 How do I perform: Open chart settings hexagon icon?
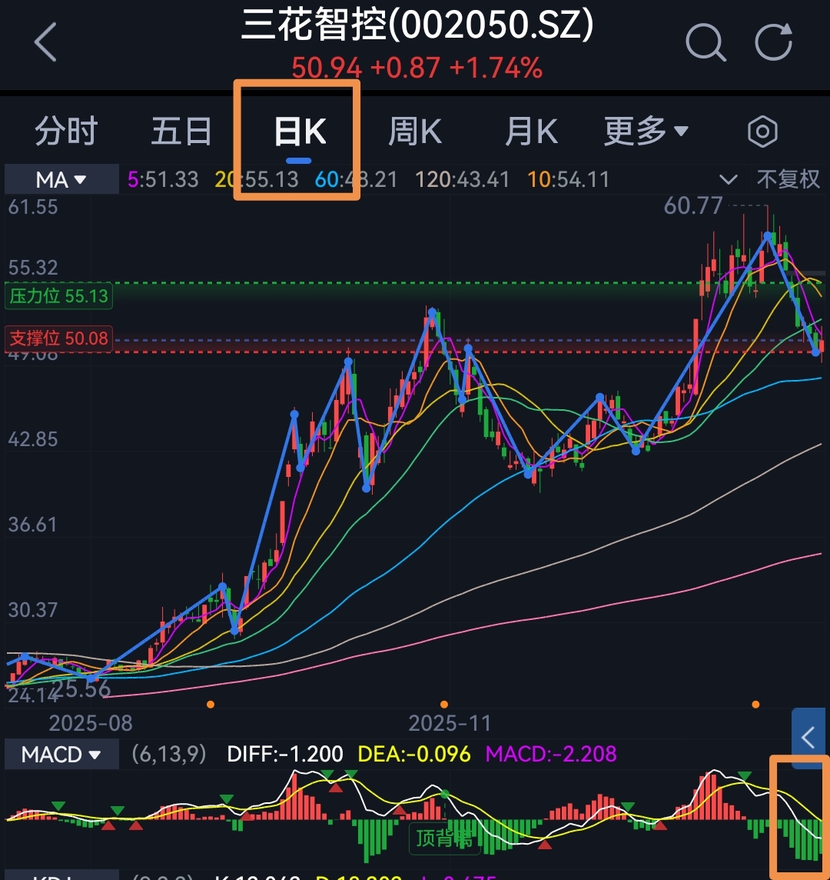pos(762,132)
